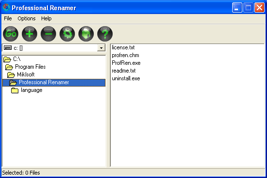
Task: Open the Help menu
Action: pos(46,18)
